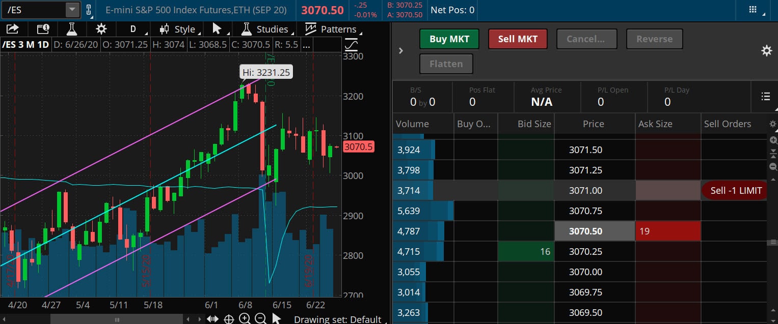Open the Drawing set Default menu

(x=337, y=319)
